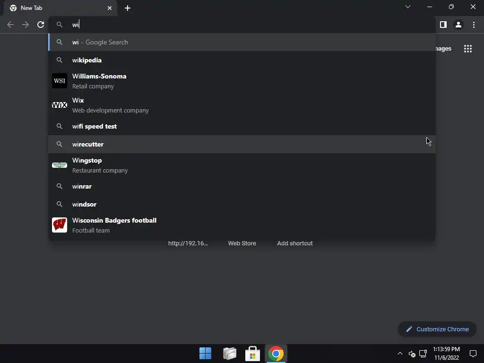Image resolution: width=484 pixels, height=363 pixels.
Task: Open the profile avatar icon
Action: click(x=458, y=25)
